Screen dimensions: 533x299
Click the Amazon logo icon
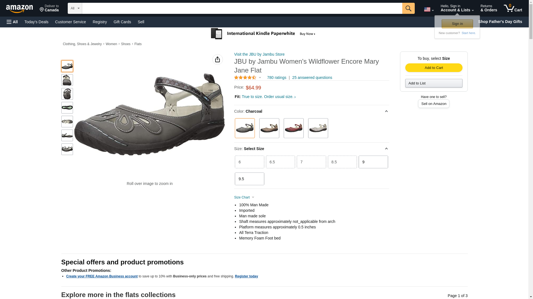[19, 9]
